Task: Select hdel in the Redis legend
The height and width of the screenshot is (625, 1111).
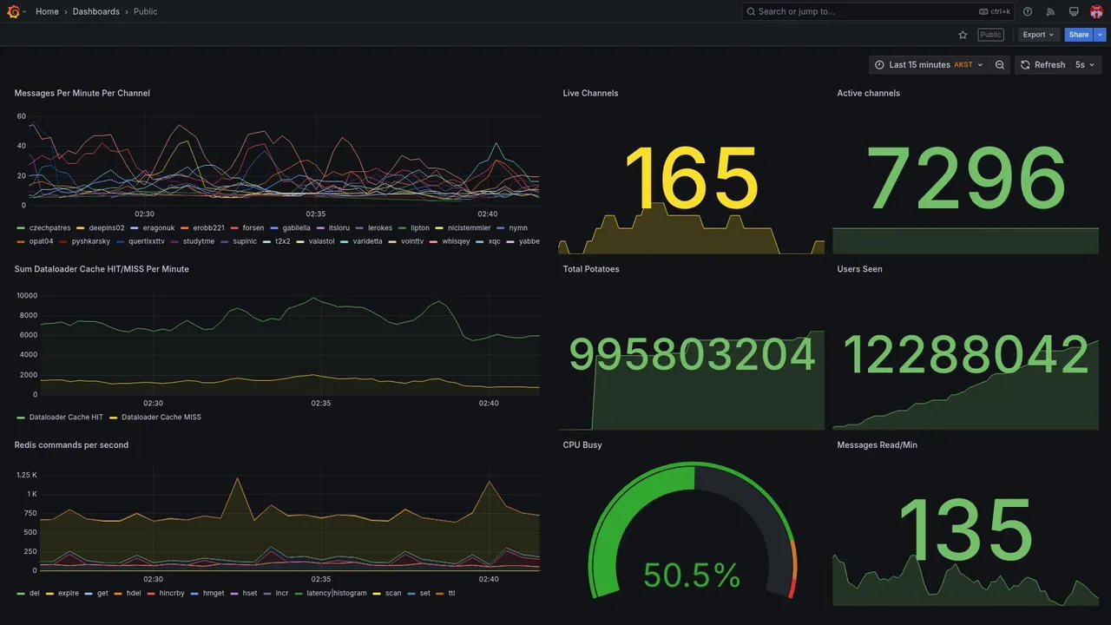Action: (134, 594)
